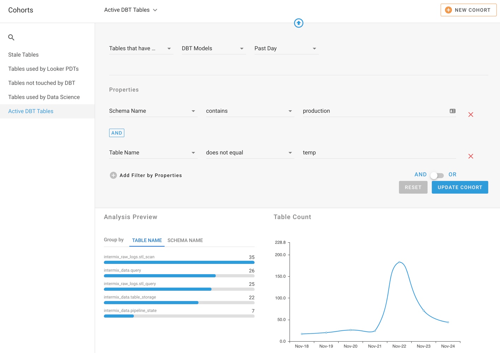Select the TABLE NAME group tab

coord(147,240)
